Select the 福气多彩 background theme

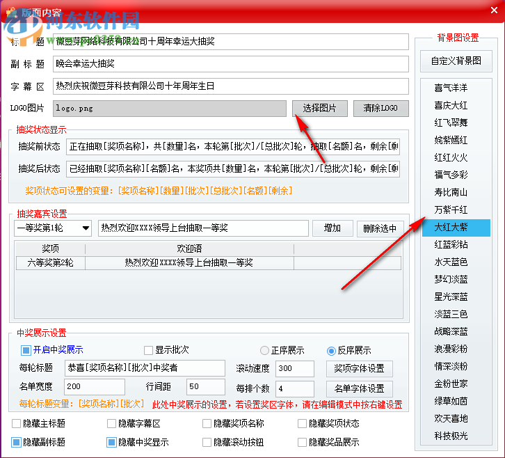pyautogui.click(x=456, y=175)
